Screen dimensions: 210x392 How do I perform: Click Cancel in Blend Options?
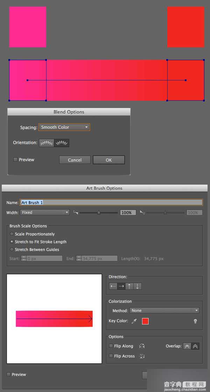(x=75, y=160)
